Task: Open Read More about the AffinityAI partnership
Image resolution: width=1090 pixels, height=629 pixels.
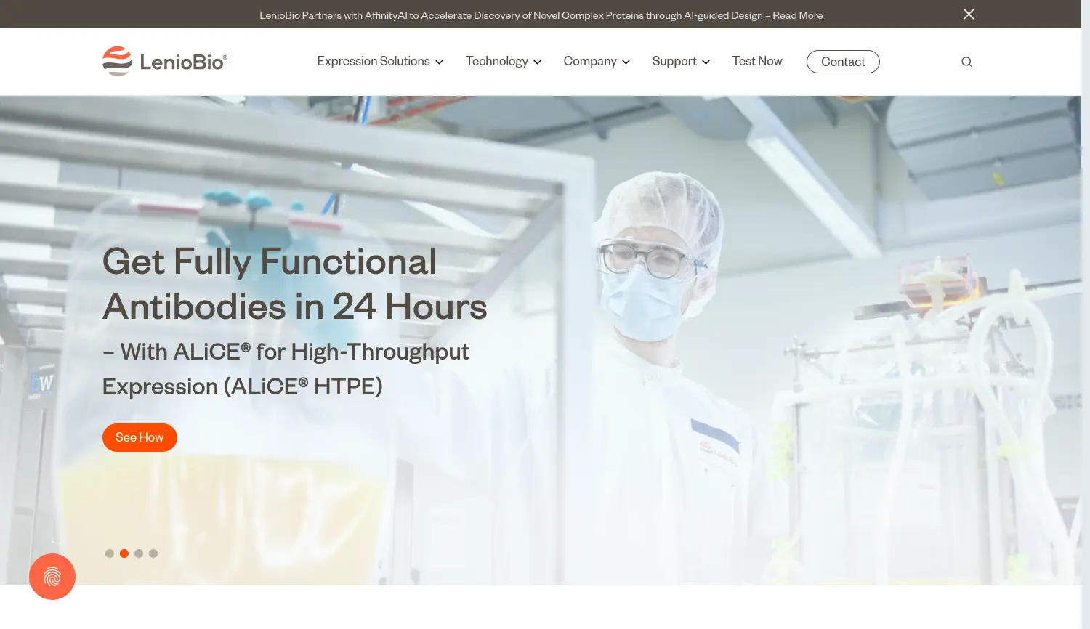Action: 797,15
